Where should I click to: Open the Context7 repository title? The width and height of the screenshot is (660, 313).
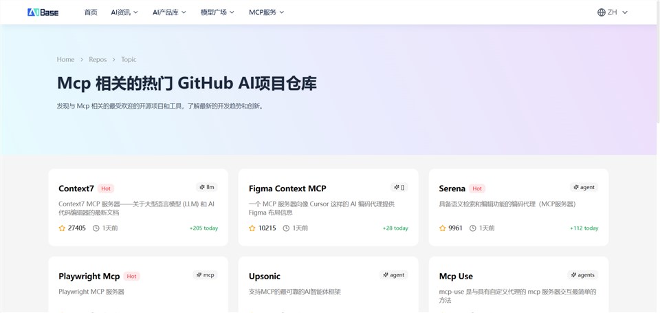click(x=76, y=188)
